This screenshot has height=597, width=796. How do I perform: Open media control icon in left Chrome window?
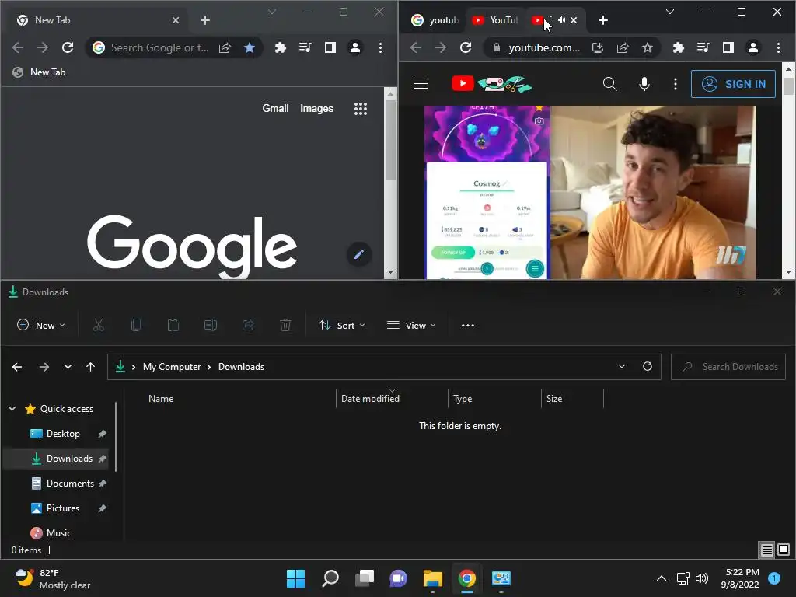coord(305,47)
